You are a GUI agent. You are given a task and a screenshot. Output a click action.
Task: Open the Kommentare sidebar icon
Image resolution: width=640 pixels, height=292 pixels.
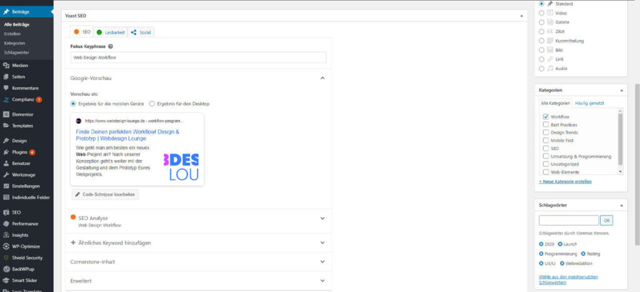click(6, 88)
